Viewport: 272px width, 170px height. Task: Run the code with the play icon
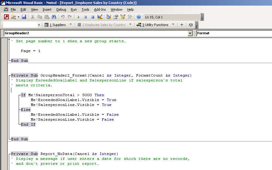78,17
